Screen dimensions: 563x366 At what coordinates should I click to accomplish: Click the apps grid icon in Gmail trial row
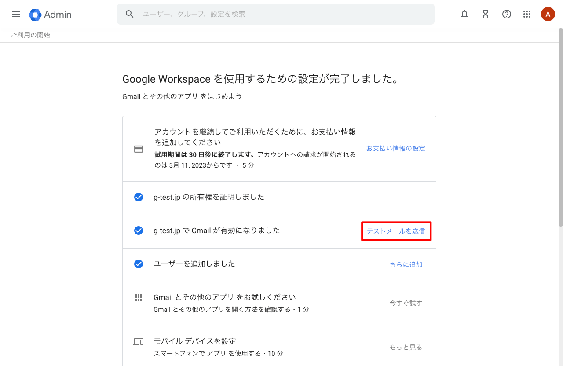(x=139, y=297)
